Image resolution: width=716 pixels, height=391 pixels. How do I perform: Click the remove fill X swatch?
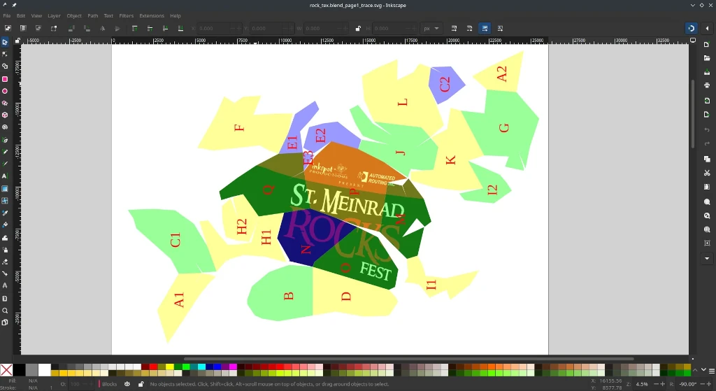[6, 370]
